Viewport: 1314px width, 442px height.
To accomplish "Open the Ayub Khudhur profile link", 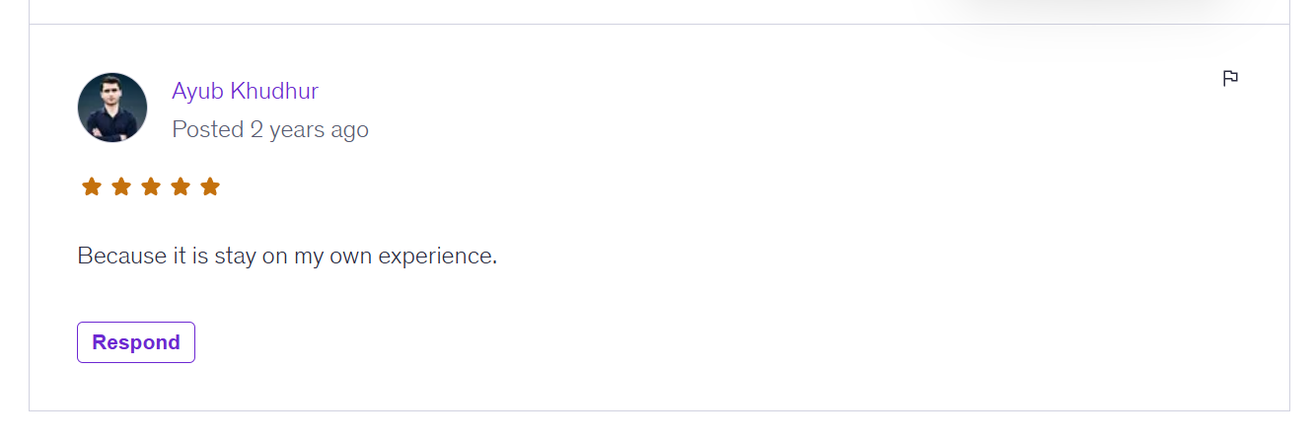I will [245, 92].
